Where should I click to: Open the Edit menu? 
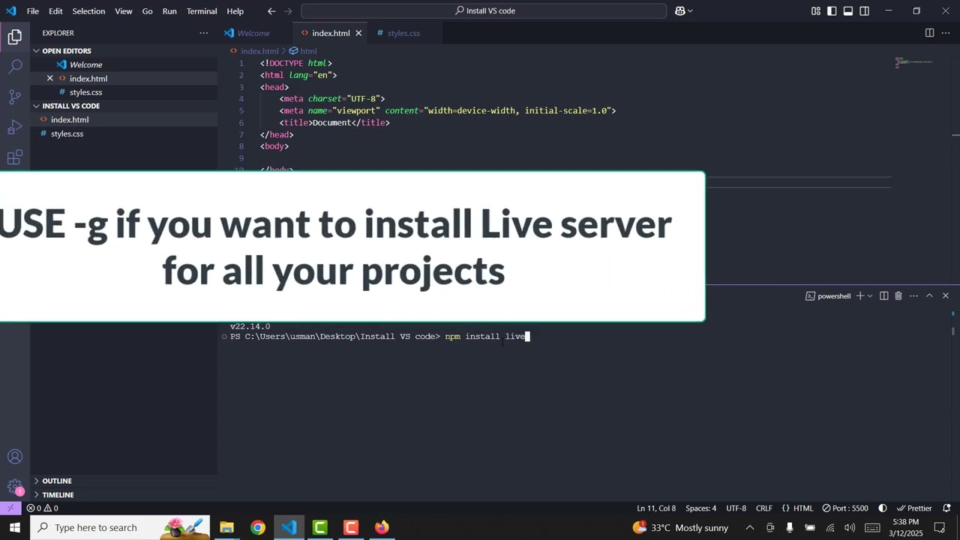pyautogui.click(x=55, y=11)
